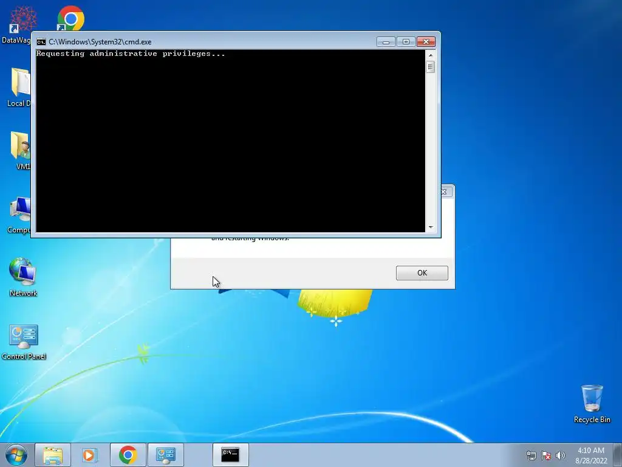Open Control Panel taskbar item
Screen dimensions: 622x467
click(x=165, y=455)
